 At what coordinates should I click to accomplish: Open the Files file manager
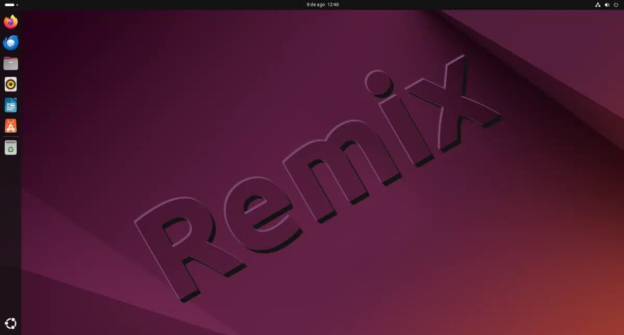point(10,63)
